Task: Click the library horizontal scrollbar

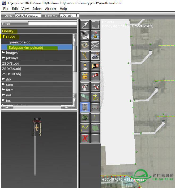Action: (x=37, y=107)
